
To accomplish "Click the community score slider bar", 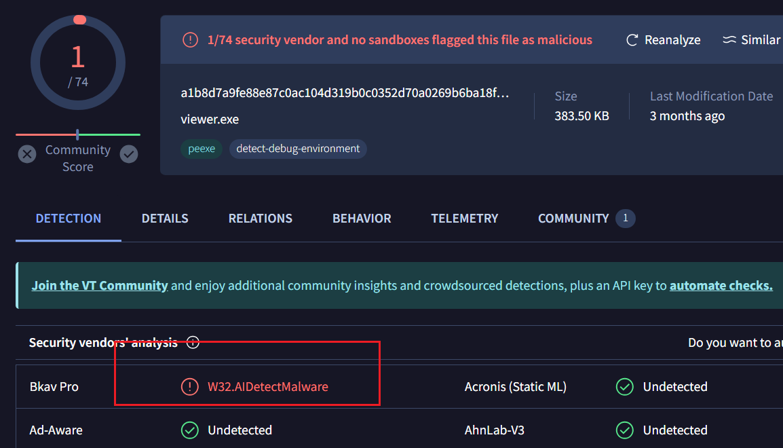I will pos(78,134).
